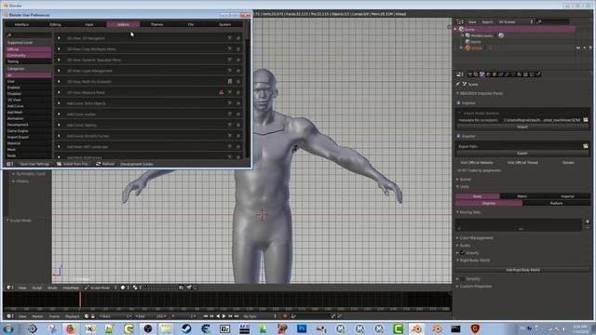Refresh the add-on list
The image size is (596, 335).
point(105,164)
